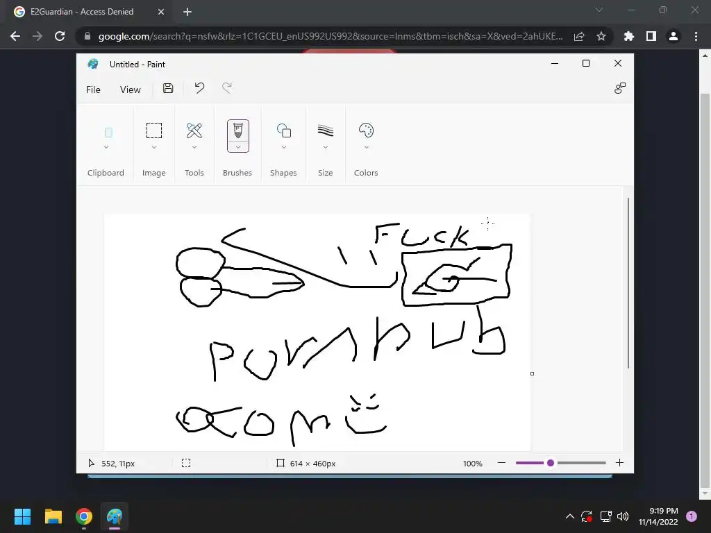
Task: Open the network tray icon
Action: pos(605,516)
